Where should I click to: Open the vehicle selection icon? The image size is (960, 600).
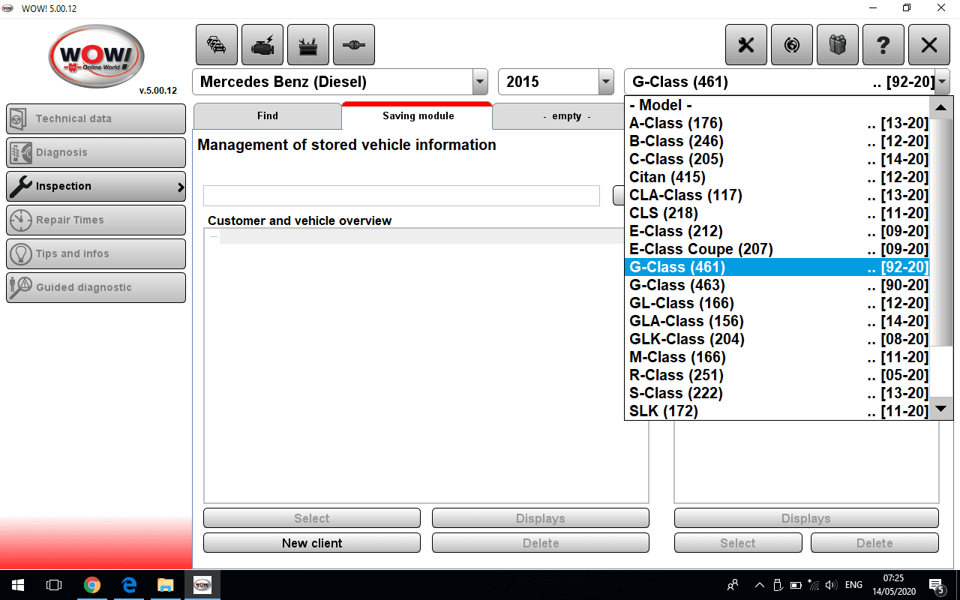tap(216, 45)
